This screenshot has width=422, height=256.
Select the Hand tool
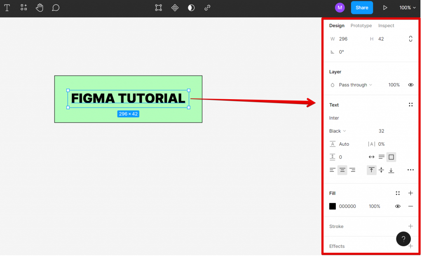point(39,7)
